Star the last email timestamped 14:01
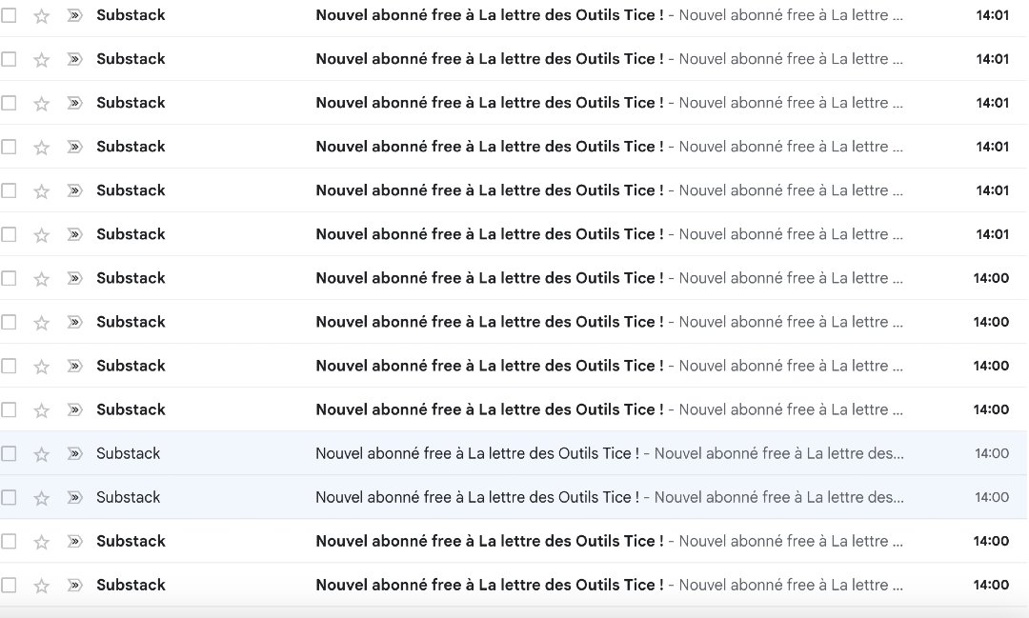Viewport: 1029px width, 618px height. pyautogui.click(x=41, y=235)
